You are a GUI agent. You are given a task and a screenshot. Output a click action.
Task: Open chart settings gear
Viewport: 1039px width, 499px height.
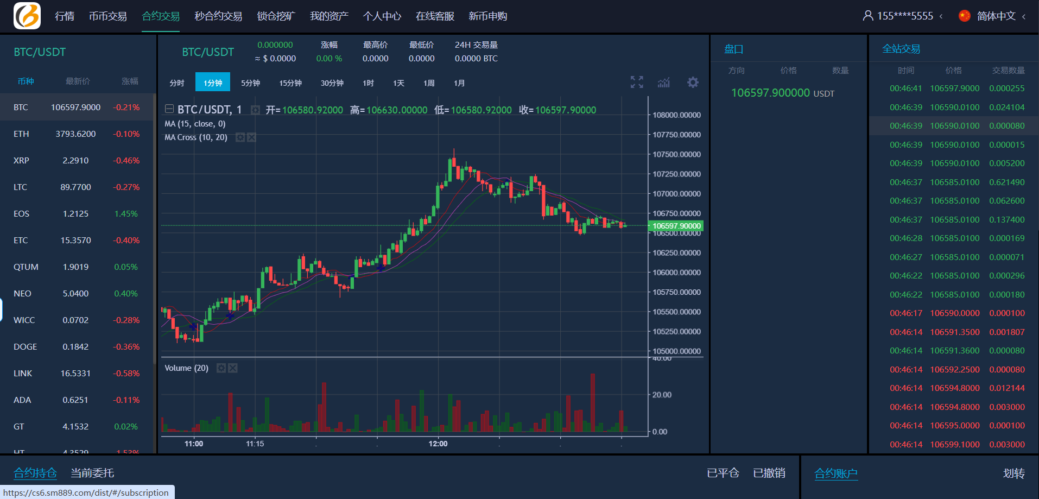pyautogui.click(x=693, y=83)
